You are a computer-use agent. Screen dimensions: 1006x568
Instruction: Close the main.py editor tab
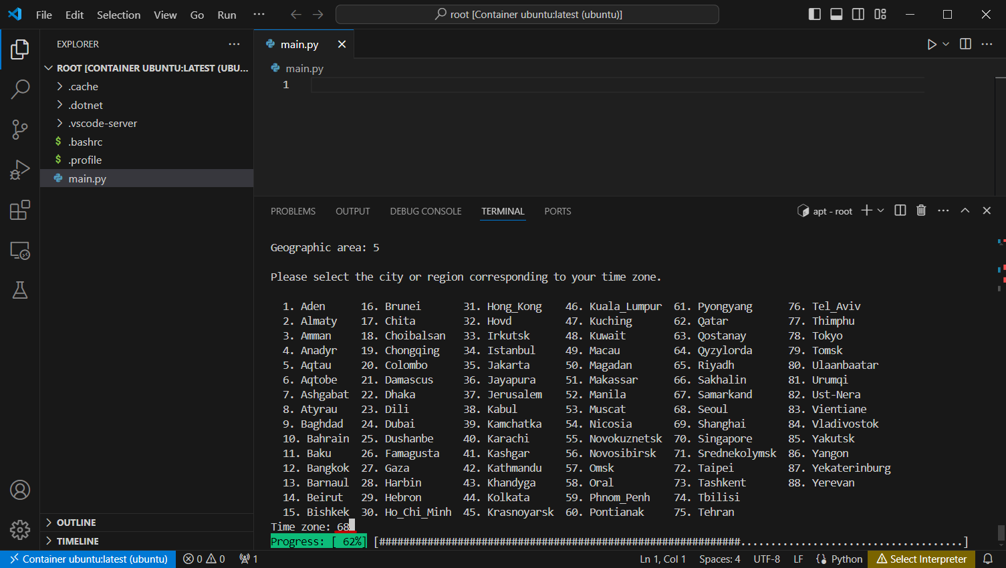342,44
